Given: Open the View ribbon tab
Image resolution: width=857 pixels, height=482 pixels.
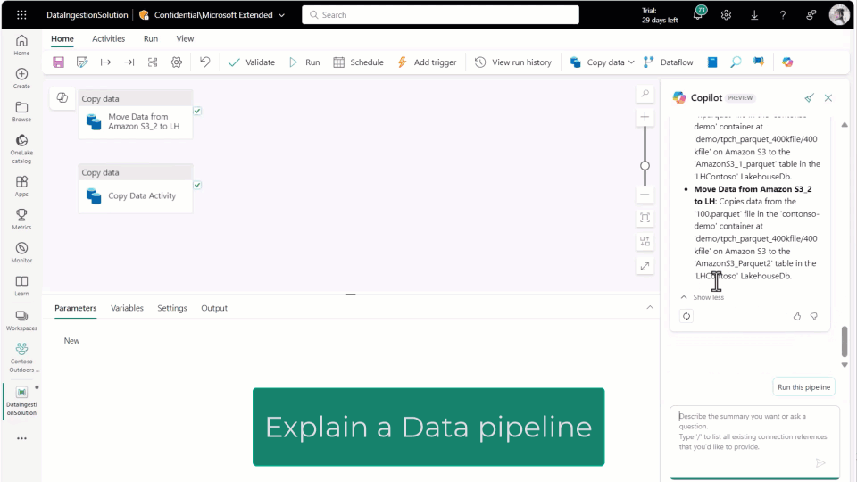Looking at the screenshot, I should pos(185,38).
